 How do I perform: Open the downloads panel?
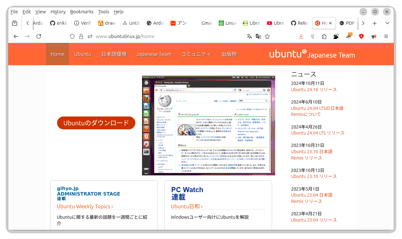pyautogui.click(x=301, y=36)
